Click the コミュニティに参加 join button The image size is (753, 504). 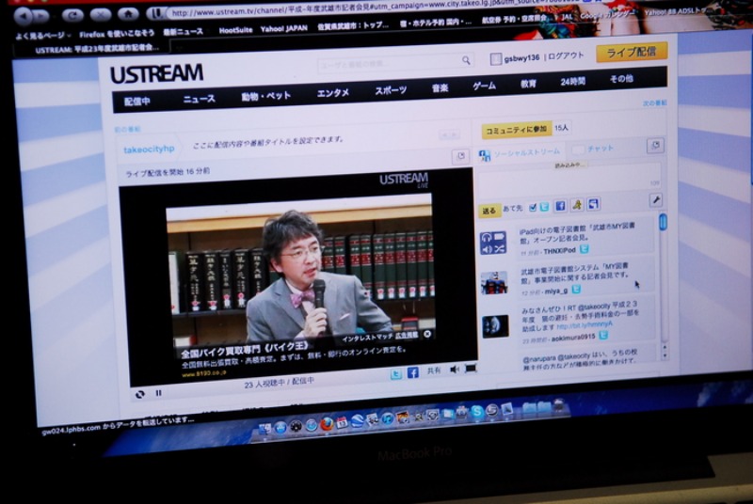point(516,130)
